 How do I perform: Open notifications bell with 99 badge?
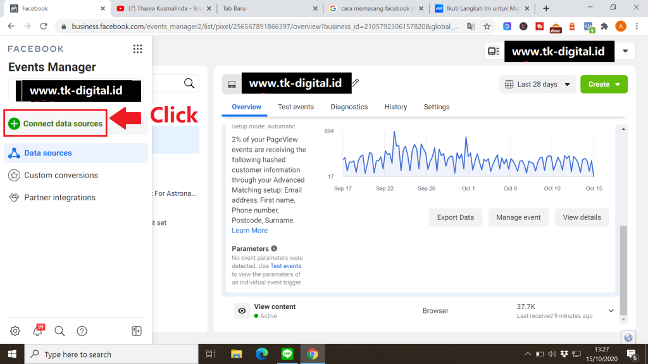(37, 331)
